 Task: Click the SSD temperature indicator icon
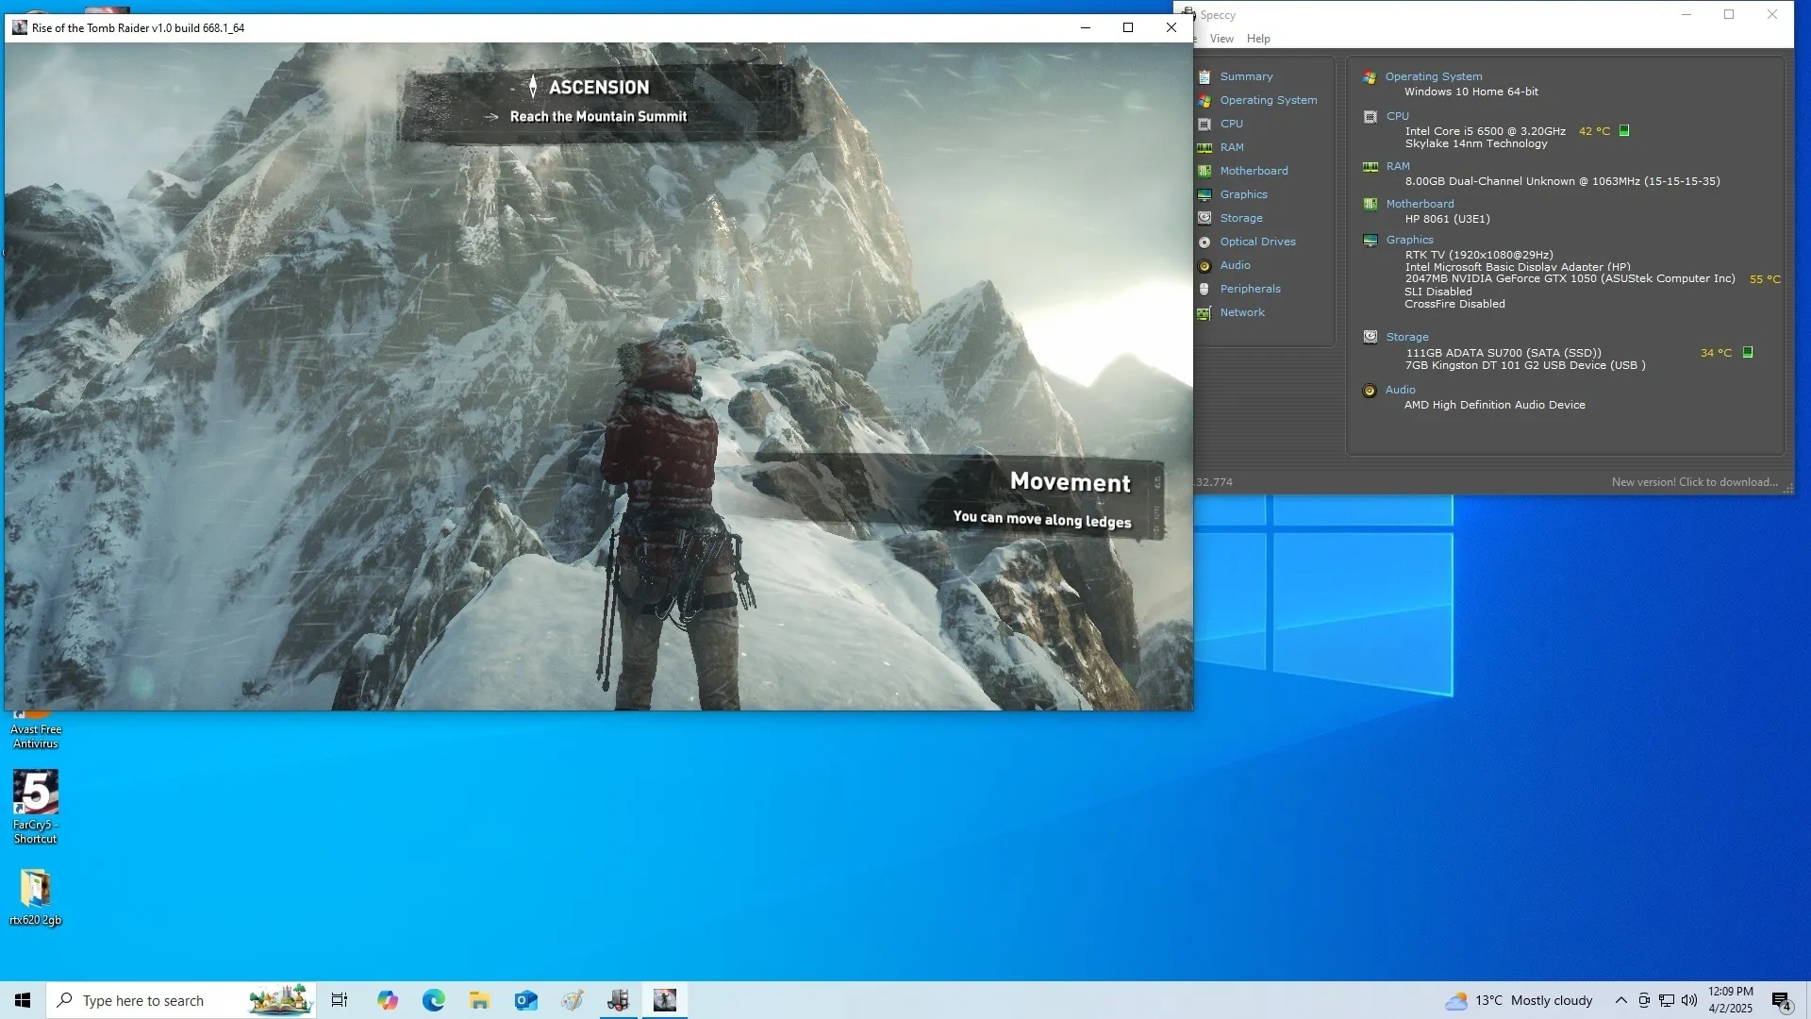point(1748,352)
